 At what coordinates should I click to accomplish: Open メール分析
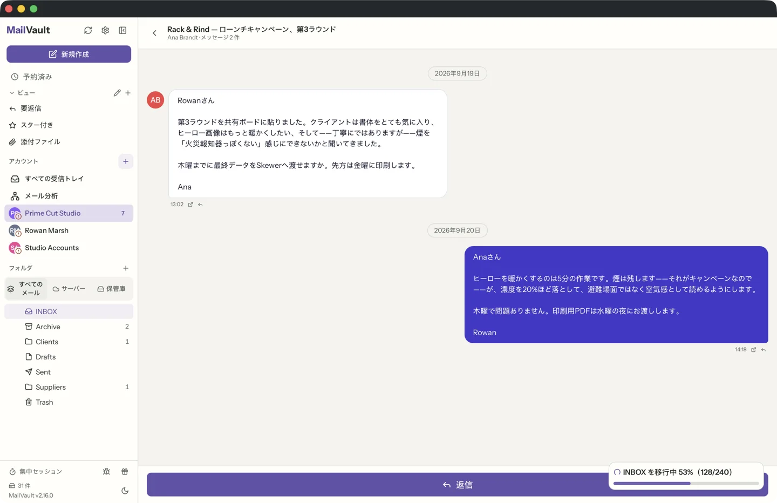click(69, 196)
